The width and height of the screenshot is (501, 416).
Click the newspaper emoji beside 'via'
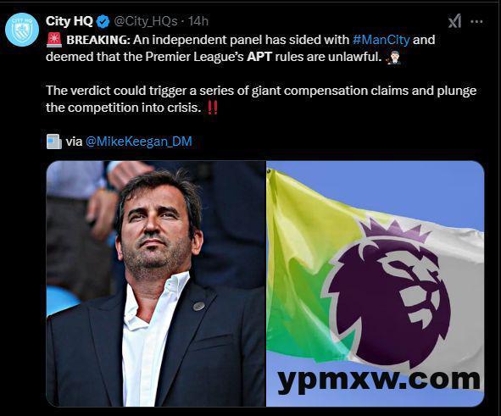pos(54,141)
